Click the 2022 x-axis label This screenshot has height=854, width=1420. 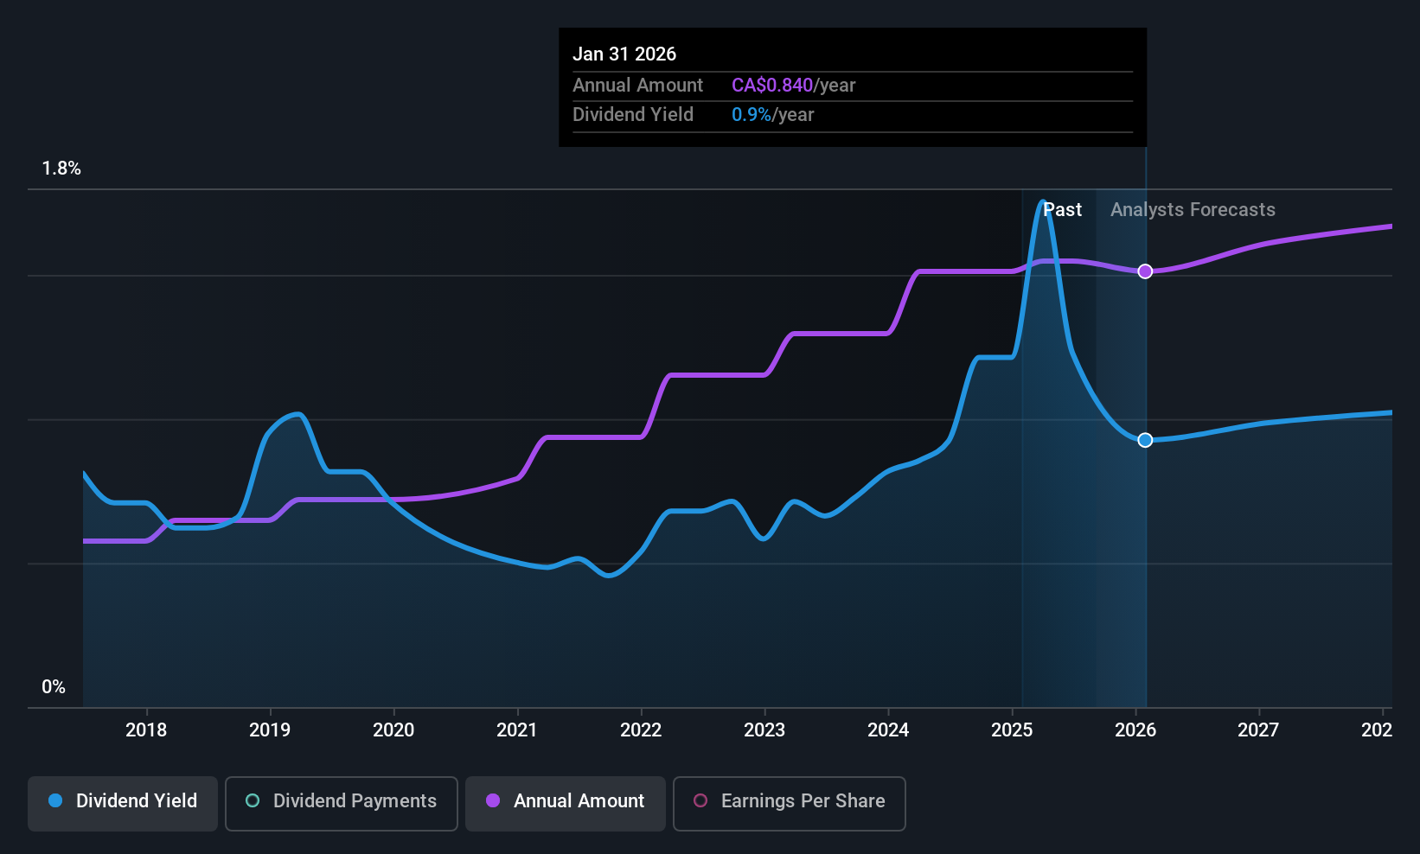pyautogui.click(x=641, y=730)
